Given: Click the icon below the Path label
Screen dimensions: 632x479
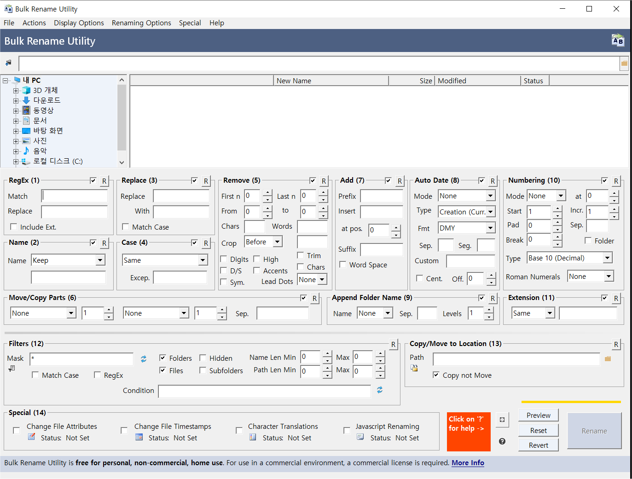Looking at the screenshot, I should 414,368.
